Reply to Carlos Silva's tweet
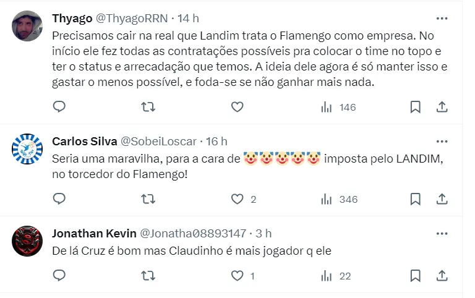This screenshot has width=475, height=298. coord(59,199)
